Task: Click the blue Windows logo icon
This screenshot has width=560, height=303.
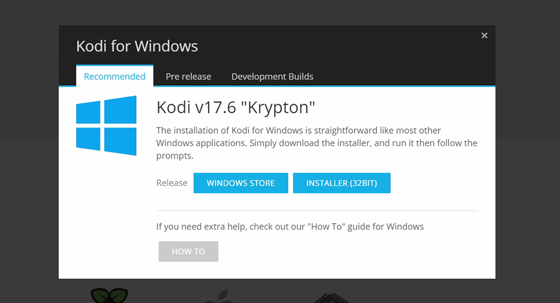Action: click(x=106, y=125)
